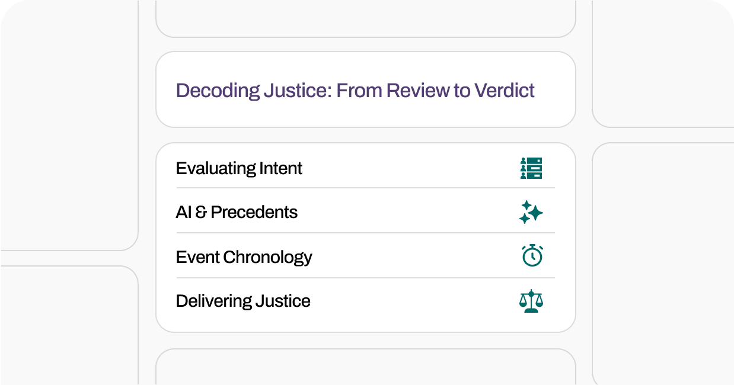Click the empty upper-right placeholder card

click(x=663, y=63)
